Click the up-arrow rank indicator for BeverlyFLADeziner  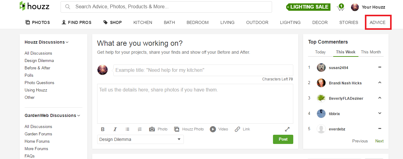point(380,98)
